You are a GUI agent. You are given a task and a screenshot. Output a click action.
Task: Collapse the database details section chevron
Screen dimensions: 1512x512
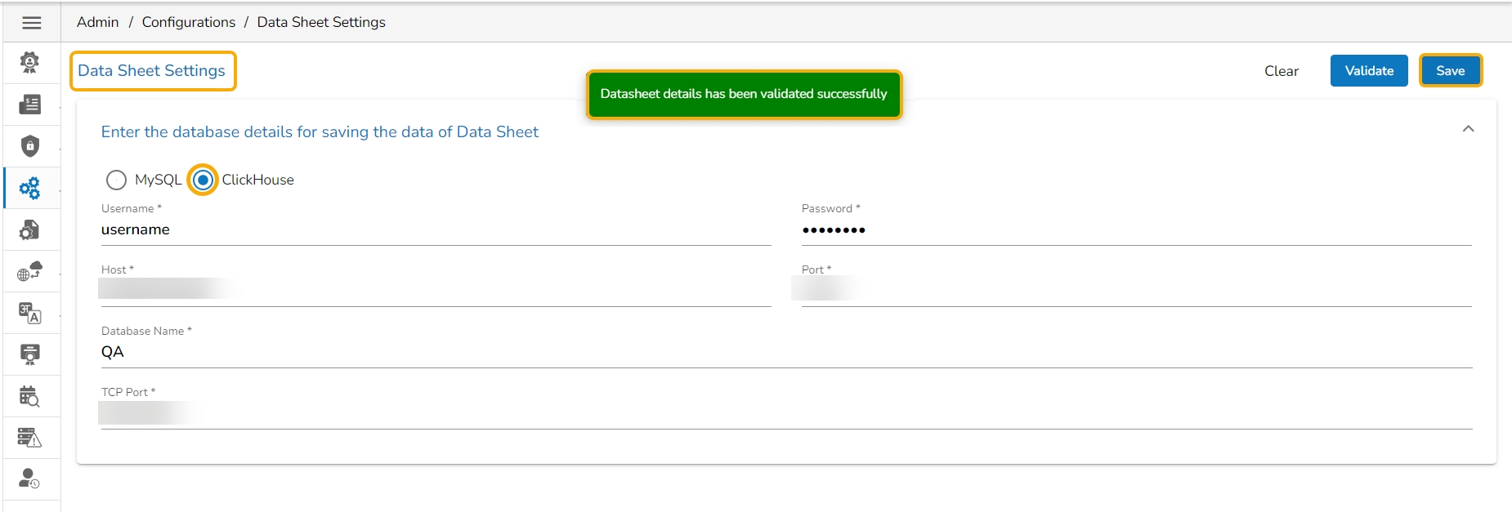coord(1468,129)
